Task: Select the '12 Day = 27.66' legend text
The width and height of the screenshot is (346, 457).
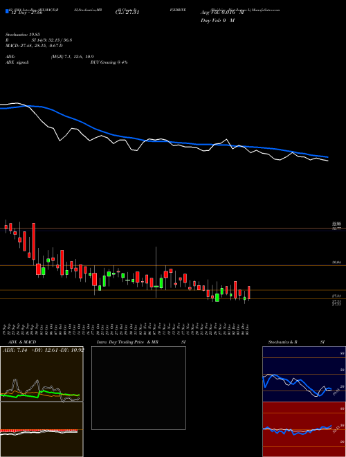Action: coord(26,13)
